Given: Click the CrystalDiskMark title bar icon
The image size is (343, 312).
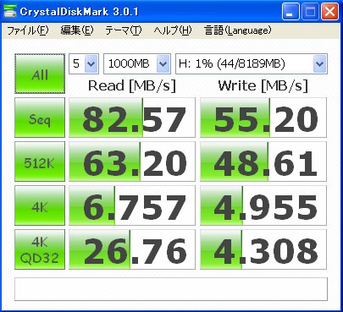Looking at the screenshot, I should click(x=9, y=11).
